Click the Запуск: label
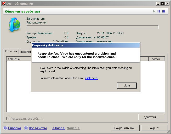 (81, 33)
